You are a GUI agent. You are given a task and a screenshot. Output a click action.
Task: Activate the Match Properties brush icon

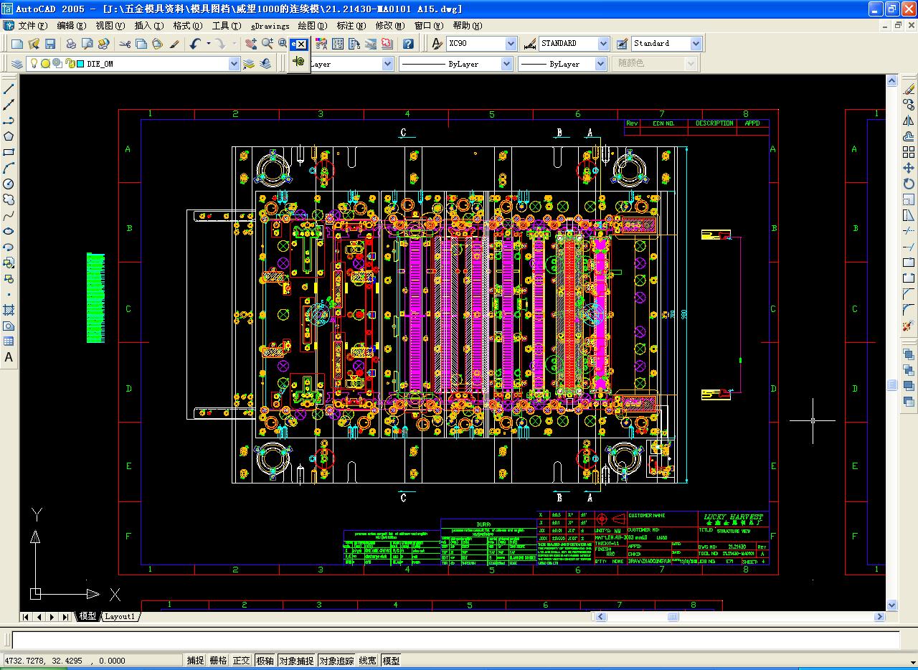tap(174, 44)
